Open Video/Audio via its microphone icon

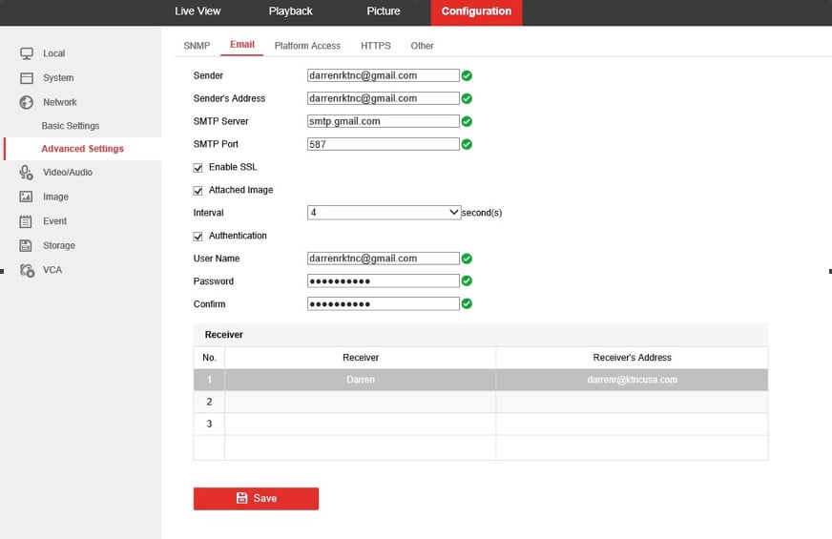(27, 173)
